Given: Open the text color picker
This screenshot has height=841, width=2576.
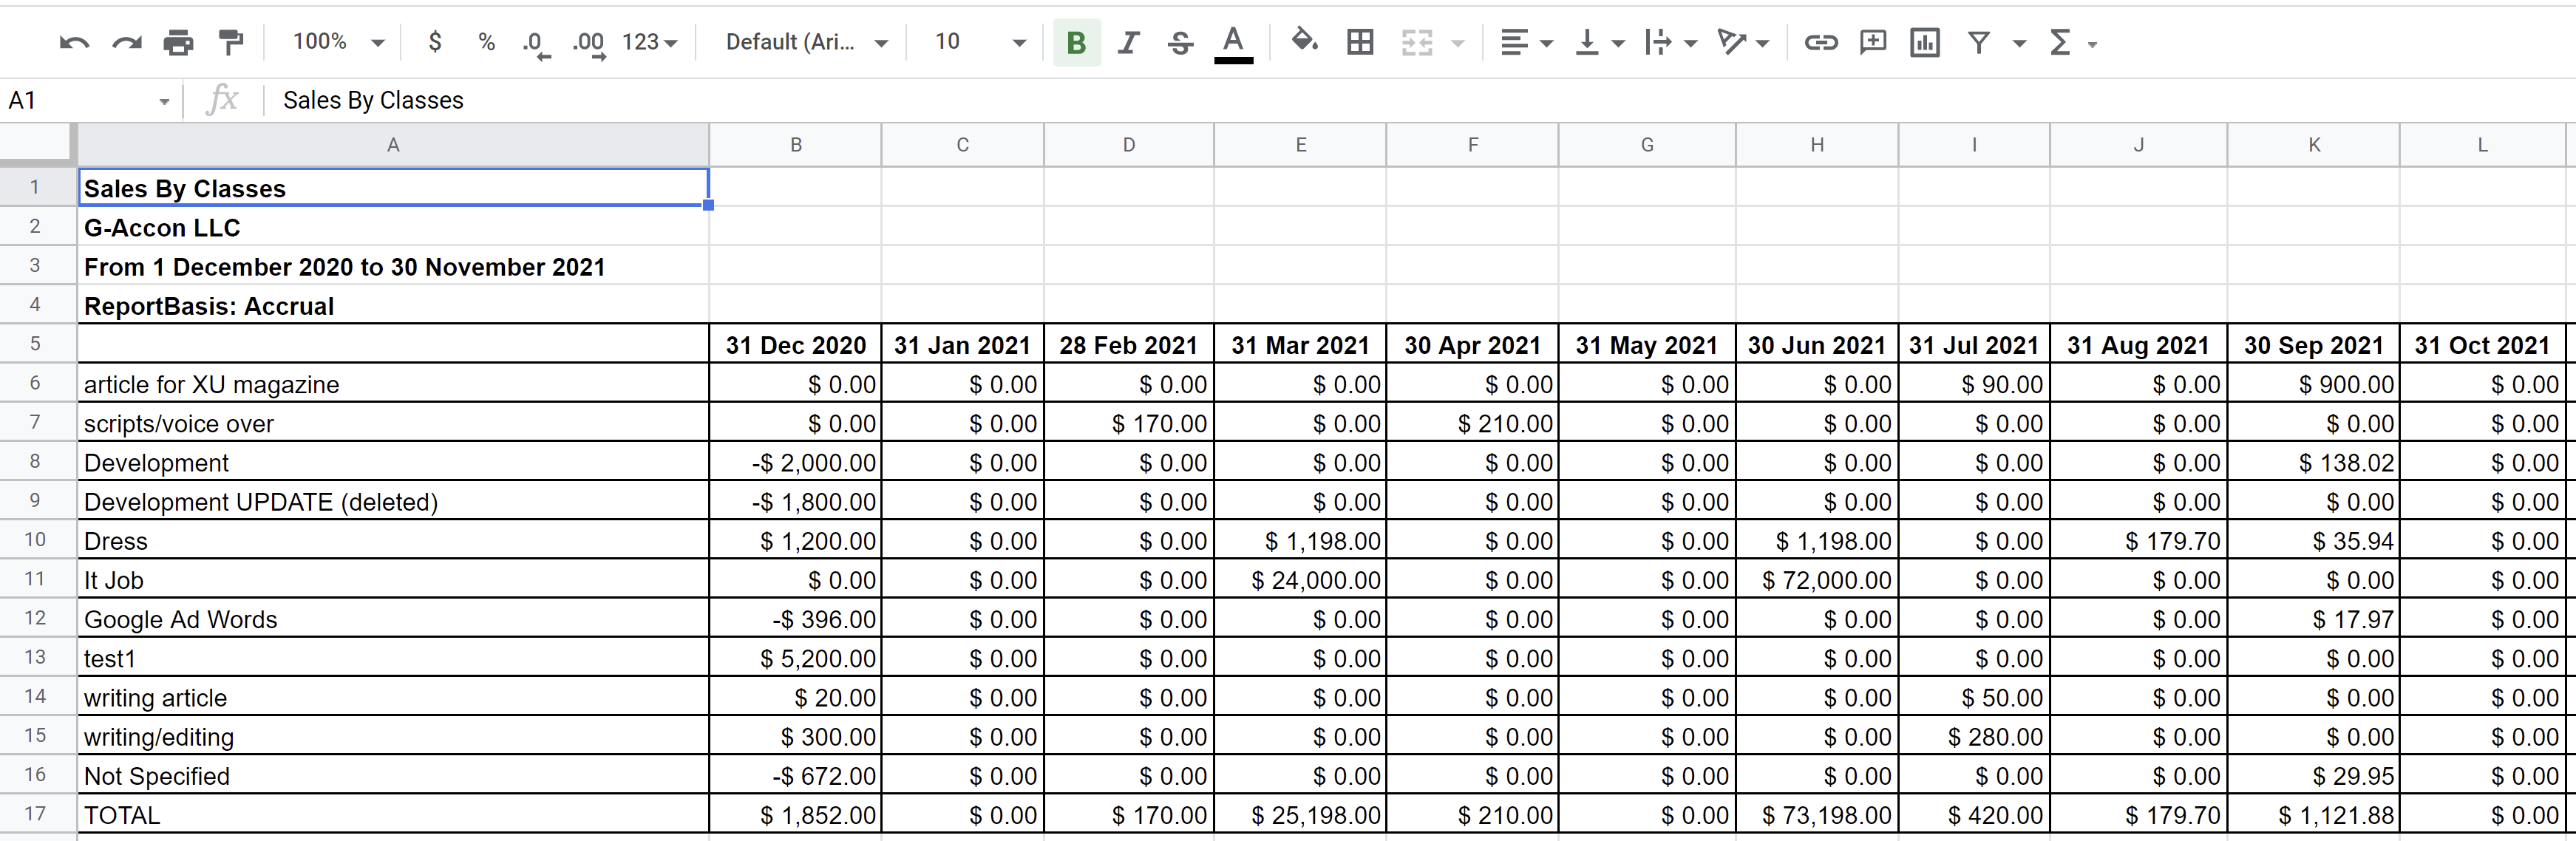Looking at the screenshot, I should coord(1233,44).
